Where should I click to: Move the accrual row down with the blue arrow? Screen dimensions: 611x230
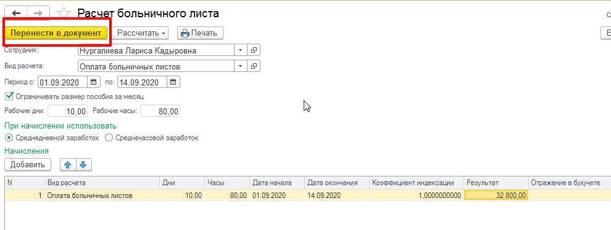(83, 165)
